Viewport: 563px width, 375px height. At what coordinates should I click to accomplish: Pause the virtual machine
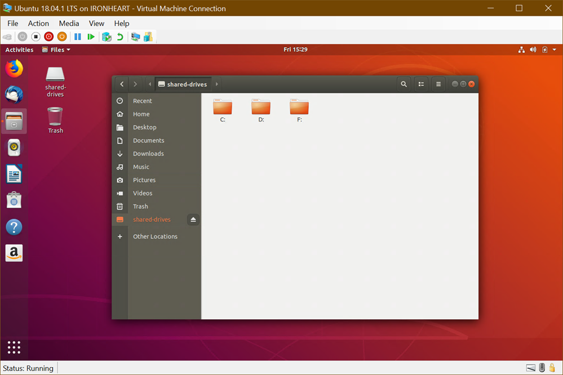click(x=78, y=37)
